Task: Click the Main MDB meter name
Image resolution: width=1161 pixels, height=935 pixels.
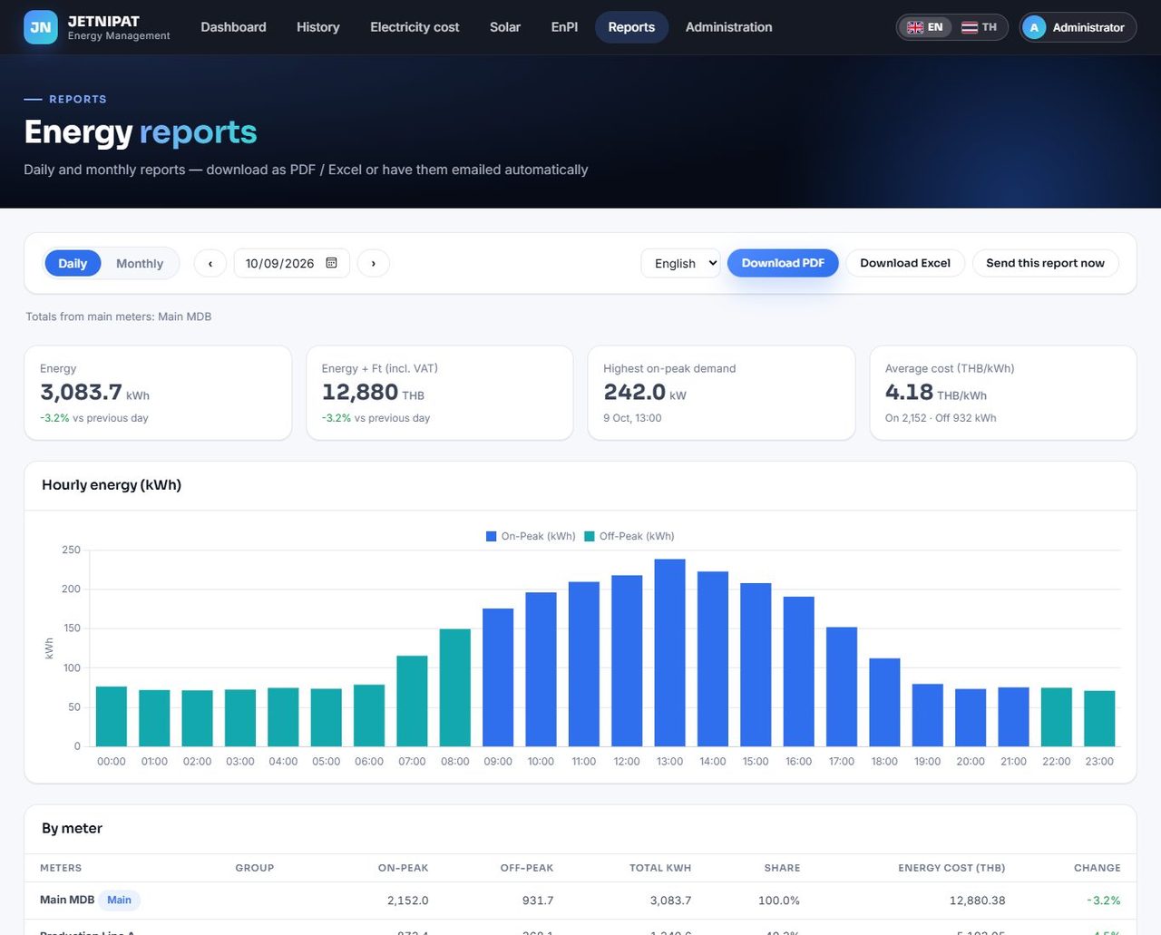Action: (67, 900)
